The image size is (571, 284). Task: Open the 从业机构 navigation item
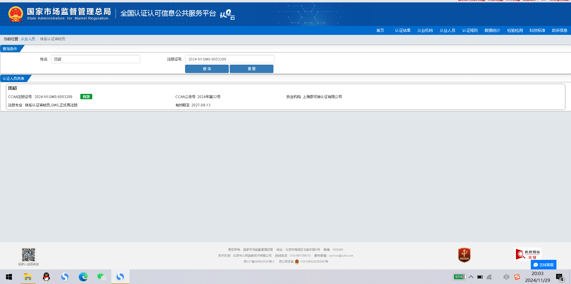[x=425, y=30]
